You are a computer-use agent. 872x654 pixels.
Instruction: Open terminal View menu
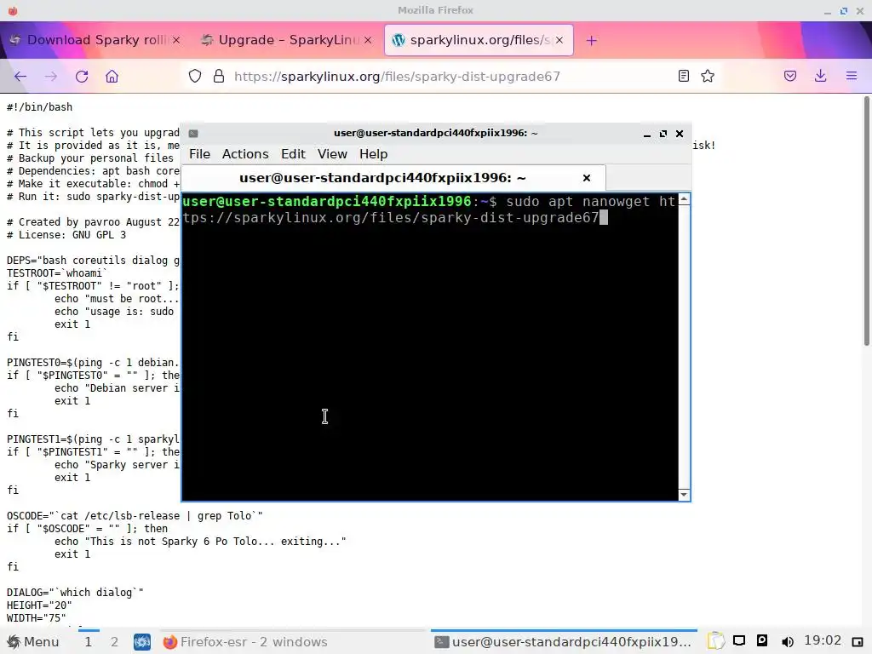(x=332, y=154)
